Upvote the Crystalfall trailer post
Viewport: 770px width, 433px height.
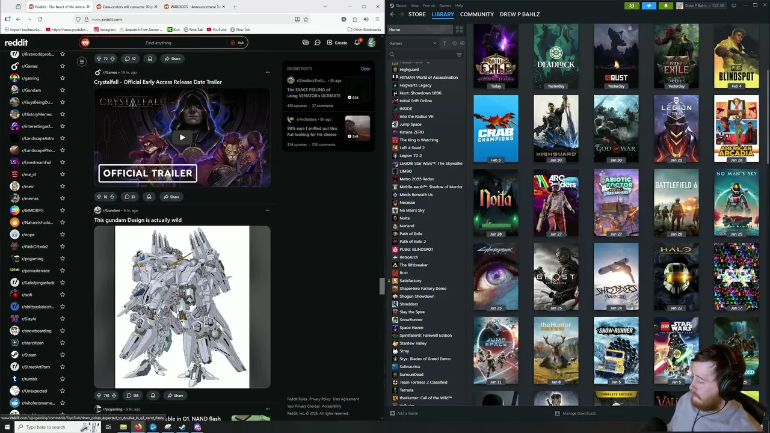(x=99, y=197)
